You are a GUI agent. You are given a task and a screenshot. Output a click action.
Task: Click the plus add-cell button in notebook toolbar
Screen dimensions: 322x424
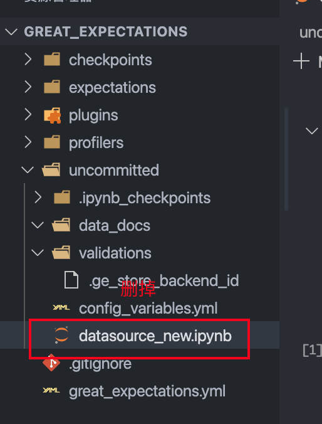tap(301, 61)
